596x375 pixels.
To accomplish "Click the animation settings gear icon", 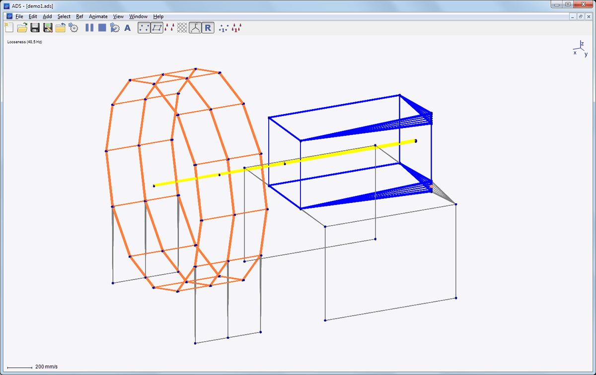I will pyautogui.click(x=115, y=28).
